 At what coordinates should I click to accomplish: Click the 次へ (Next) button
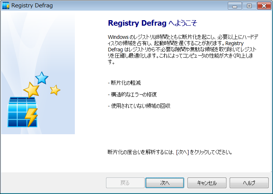[165, 183]
